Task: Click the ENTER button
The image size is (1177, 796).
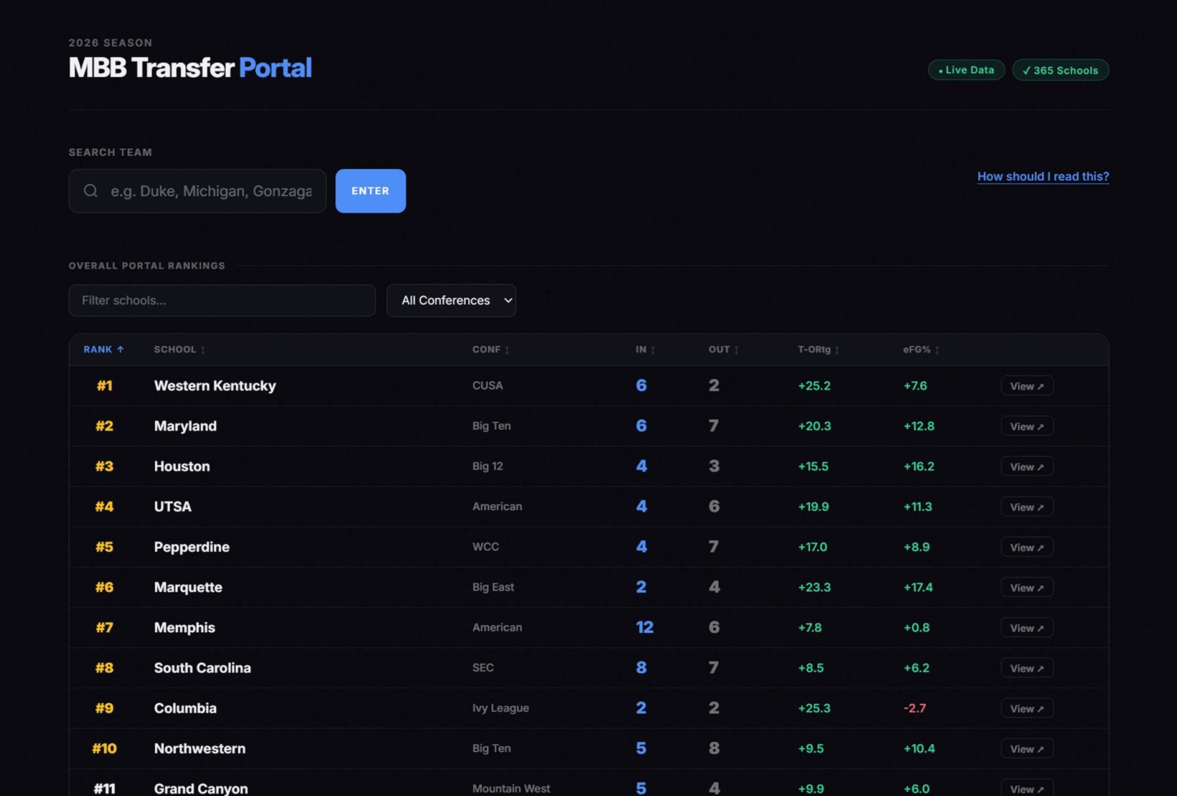Action: tap(370, 191)
